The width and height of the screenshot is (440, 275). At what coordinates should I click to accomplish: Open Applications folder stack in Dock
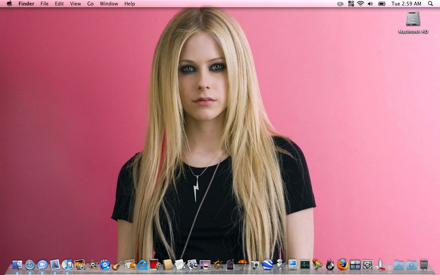(x=399, y=265)
